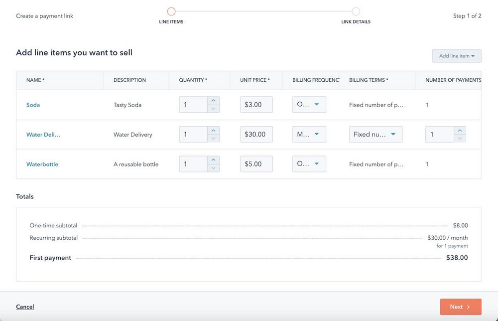Image resolution: width=498 pixels, height=321 pixels.
Task: Open the Soda billing frequency dropdown
Action: tap(309, 105)
